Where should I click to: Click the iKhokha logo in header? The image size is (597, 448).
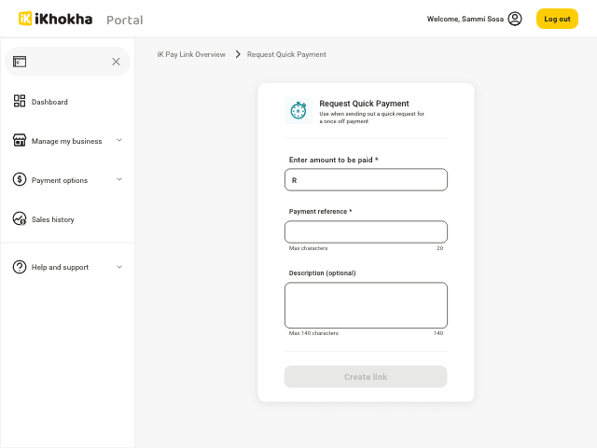coord(55,19)
